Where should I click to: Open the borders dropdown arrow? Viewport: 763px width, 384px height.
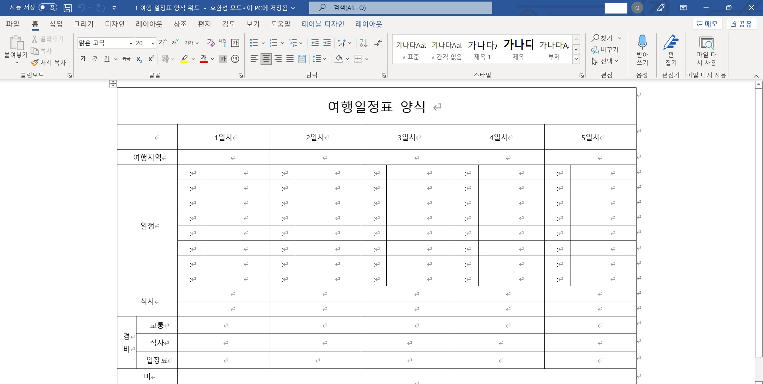point(367,59)
